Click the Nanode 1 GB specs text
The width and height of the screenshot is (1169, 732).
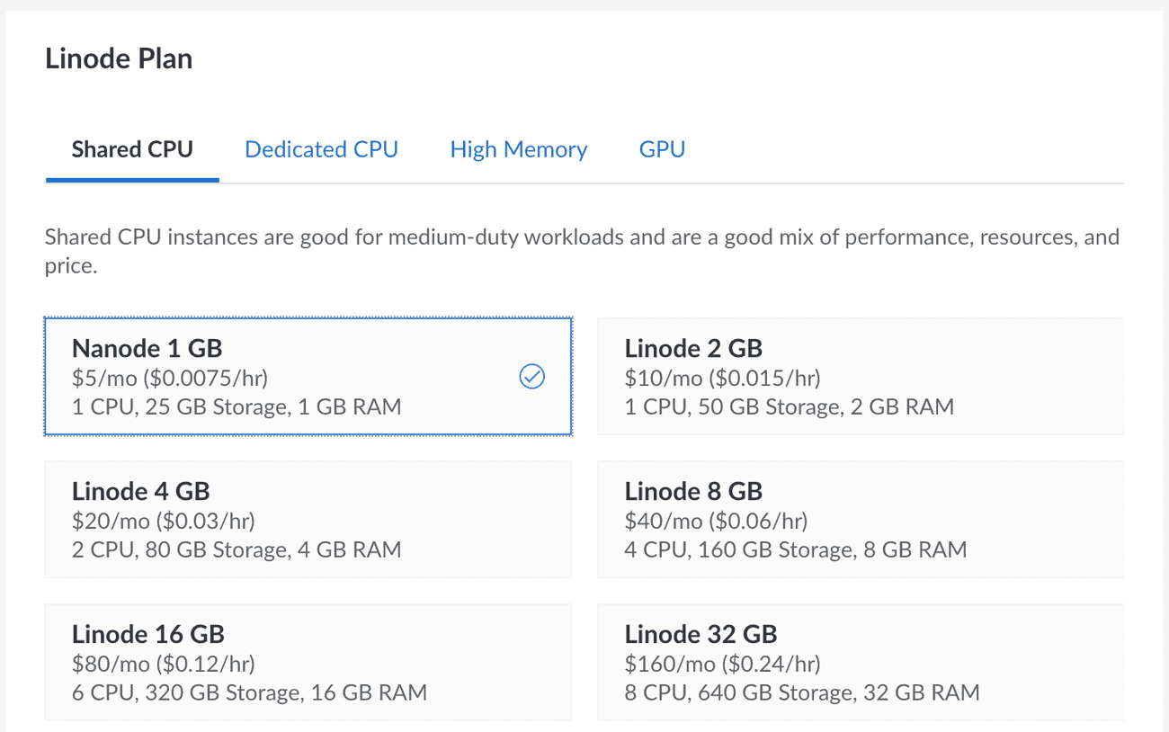click(236, 406)
